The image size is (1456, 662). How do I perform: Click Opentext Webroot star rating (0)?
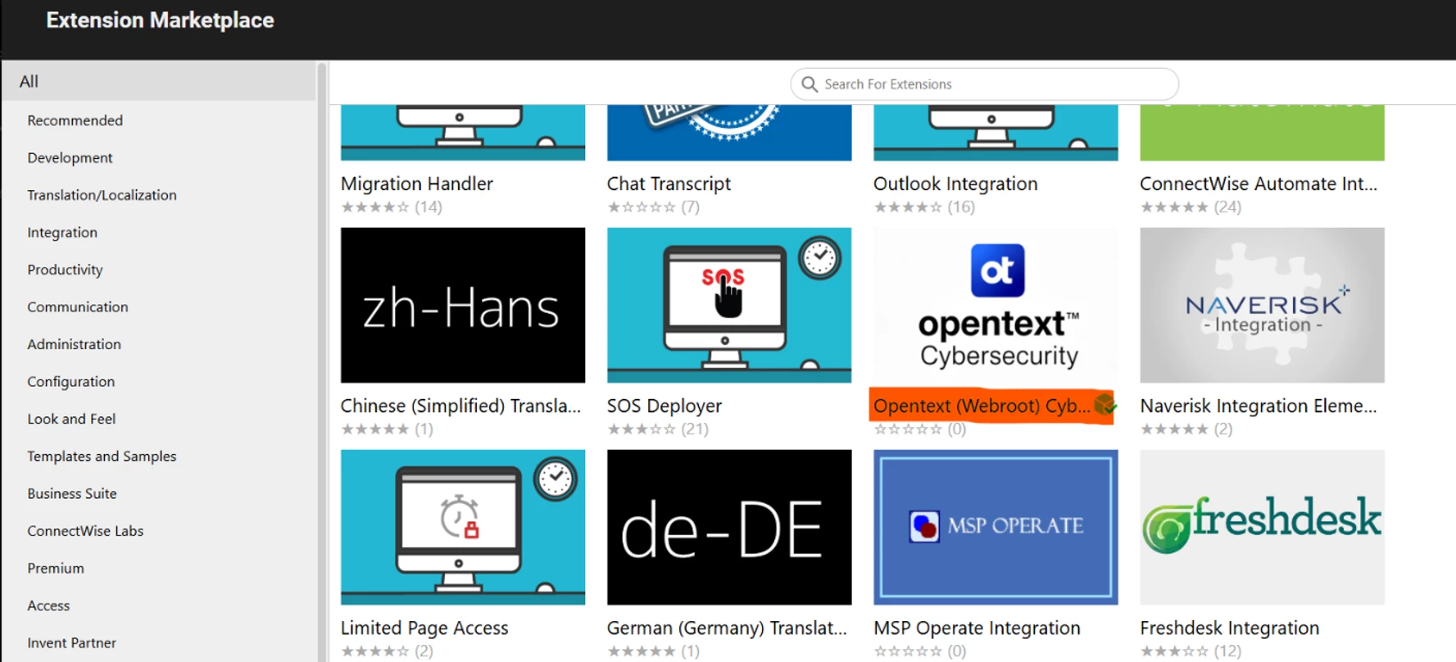pyautogui.click(x=919, y=429)
